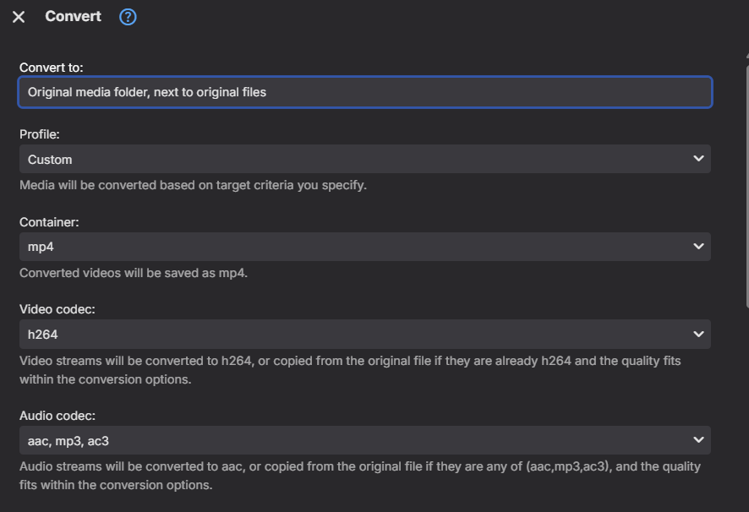Click the "Converted videos will be saved as mp4" hint
Image resolution: width=749 pixels, height=512 pixels.
click(134, 273)
